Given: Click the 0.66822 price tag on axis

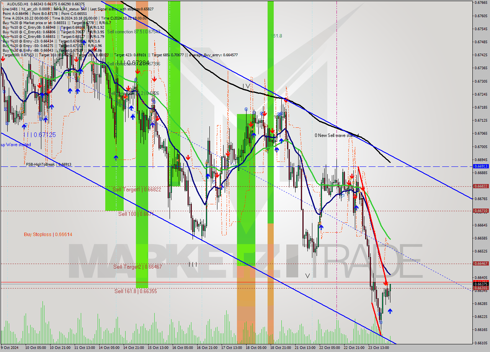Looking at the screenshot, I should pos(481,186).
